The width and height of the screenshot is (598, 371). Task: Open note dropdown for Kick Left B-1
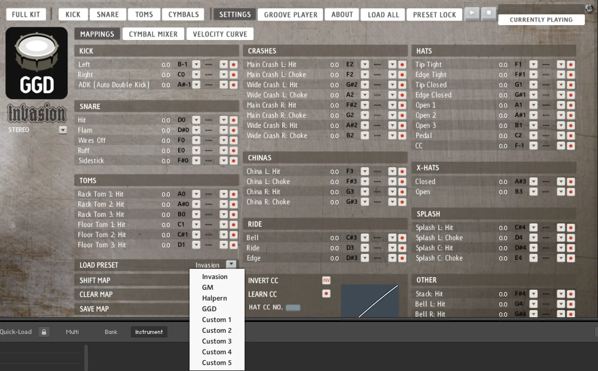[x=196, y=65]
